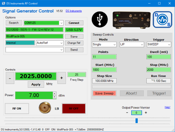Click the SG6000L device image

point(132,20)
